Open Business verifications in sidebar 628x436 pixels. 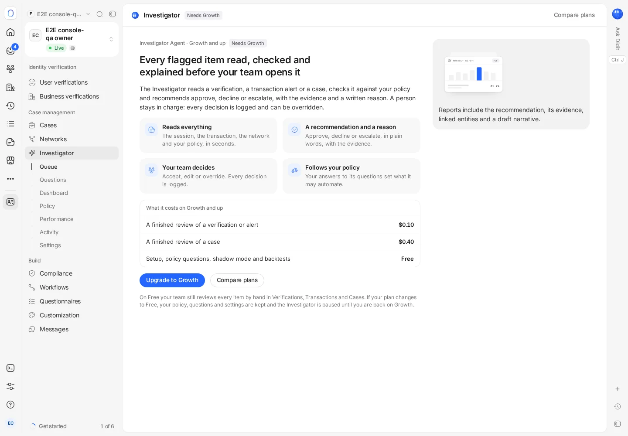72,96
